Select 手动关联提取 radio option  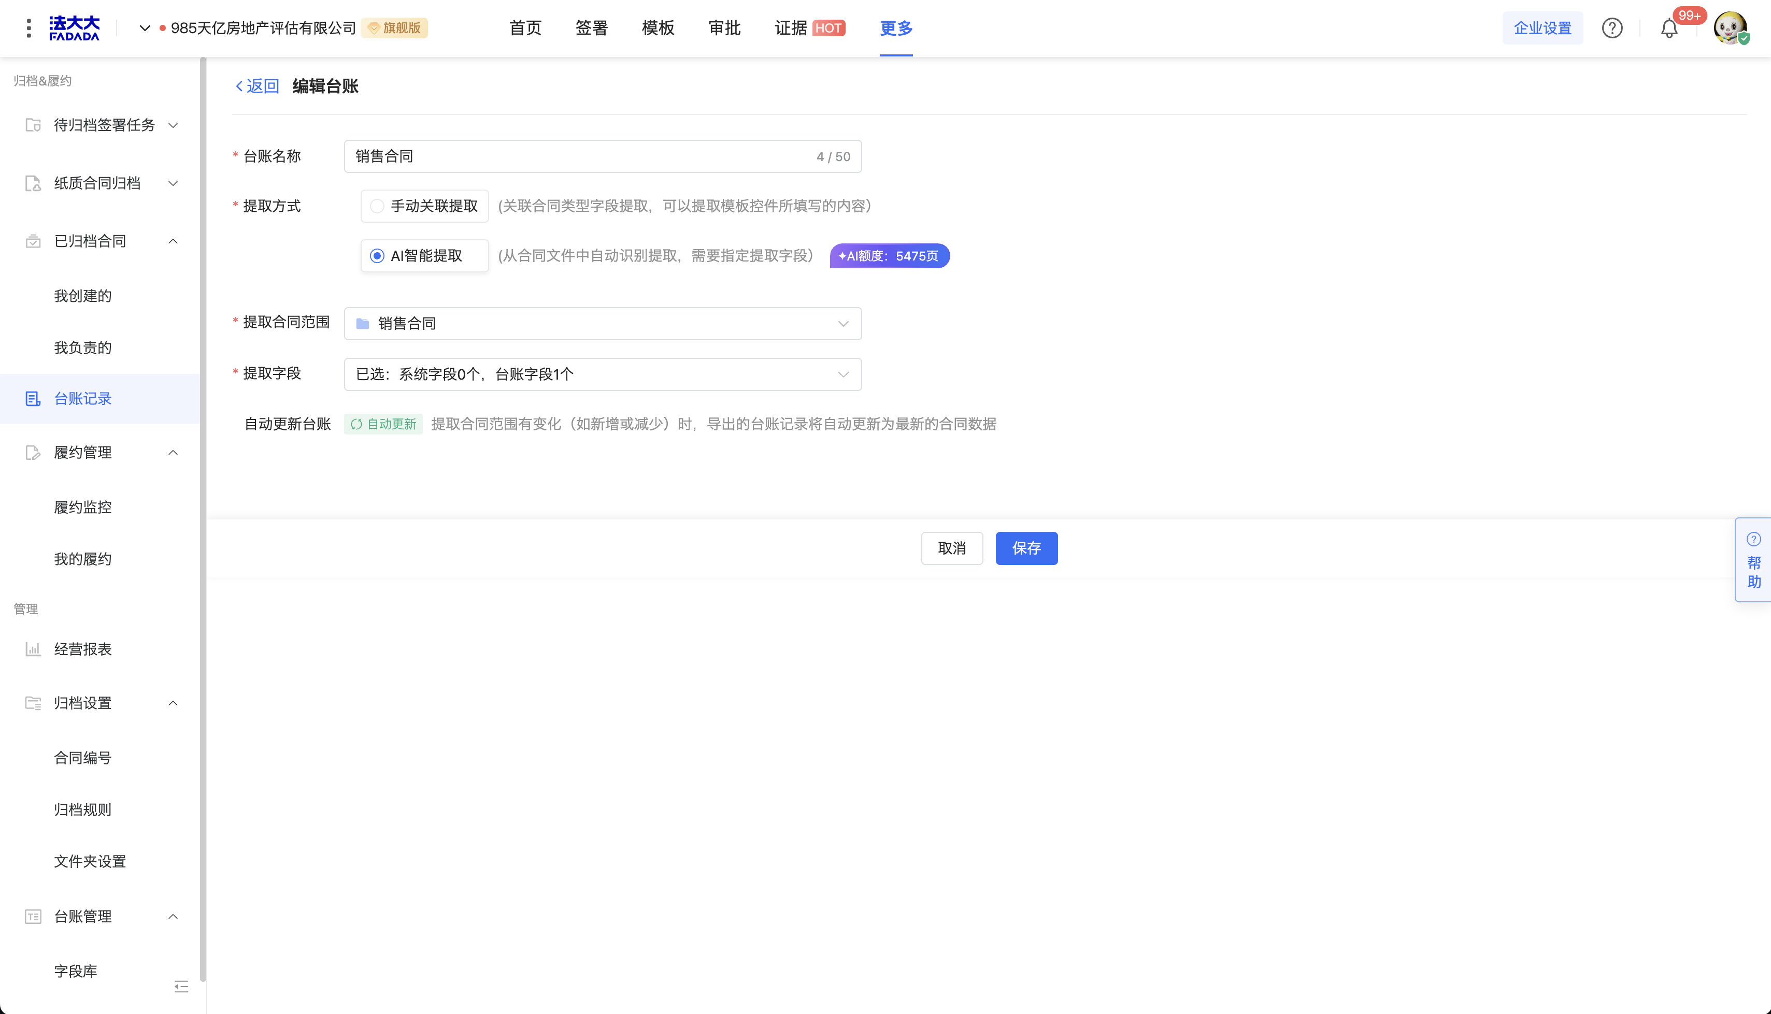coord(377,206)
